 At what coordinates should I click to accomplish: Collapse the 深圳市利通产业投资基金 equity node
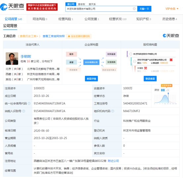[x=135, y=61]
